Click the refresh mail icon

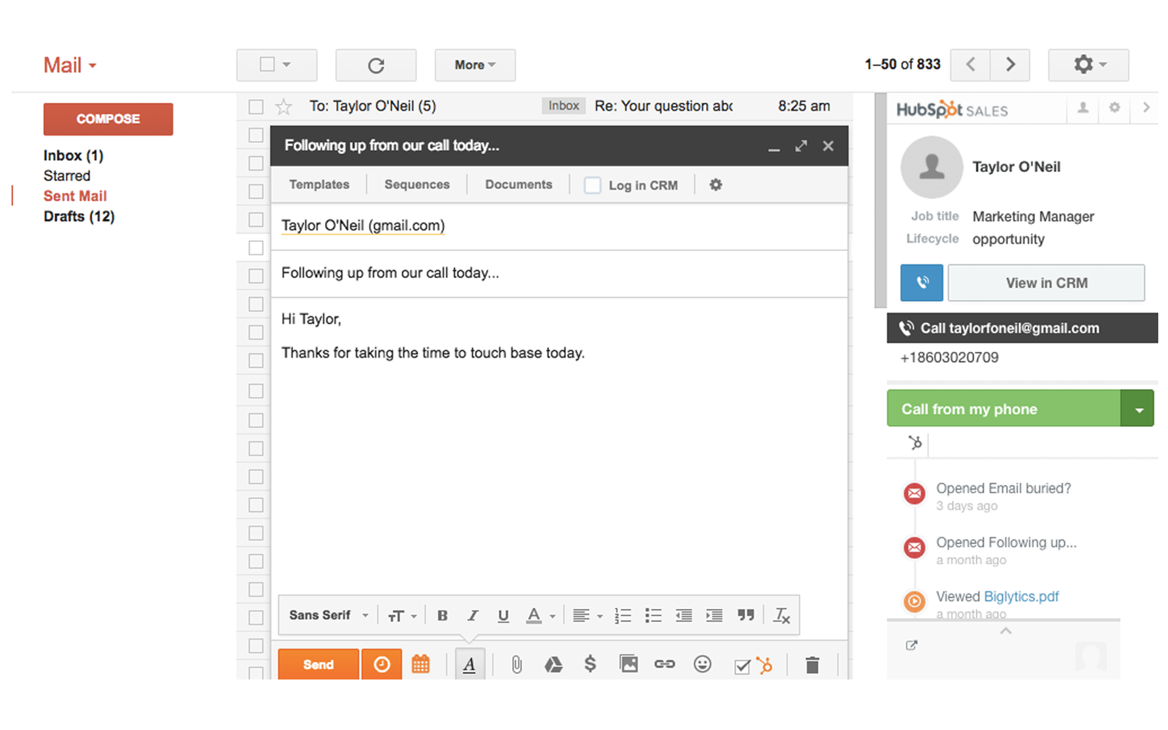tap(376, 65)
